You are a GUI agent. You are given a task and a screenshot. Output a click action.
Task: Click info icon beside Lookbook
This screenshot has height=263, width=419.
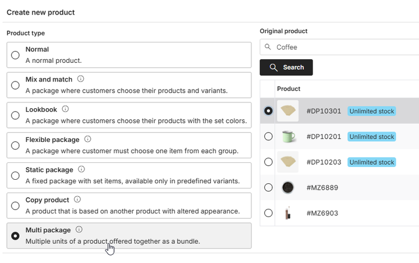66,109
